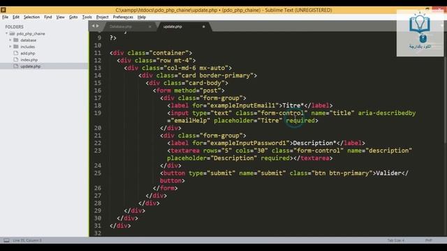447x251 pixels.
Task: Open the Project menu
Action: pyautogui.click(x=103, y=17)
